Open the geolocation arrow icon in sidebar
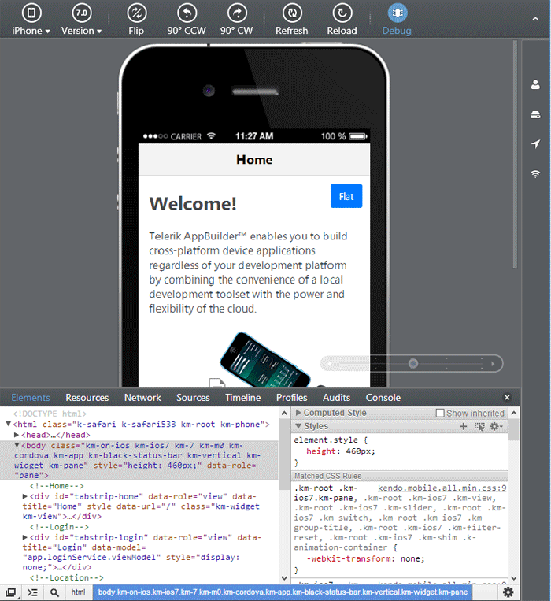Screen dimensions: 551x601 [535, 143]
